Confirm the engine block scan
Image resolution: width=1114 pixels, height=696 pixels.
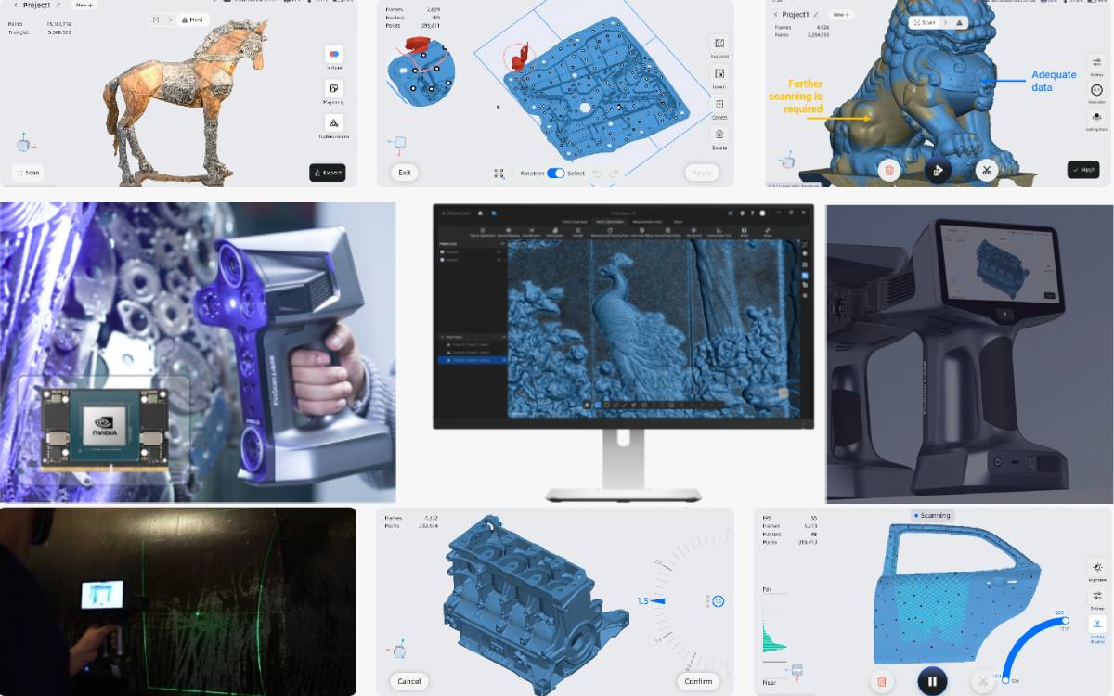click(x=697, y=680)
